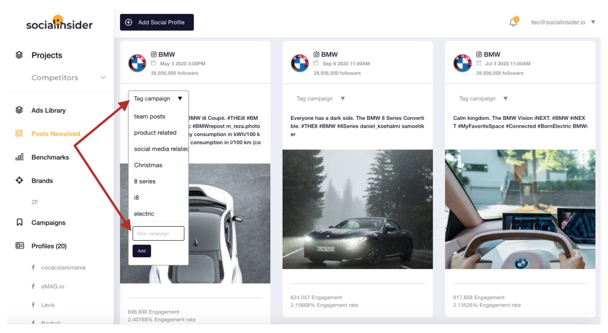Click the Projects stack icon

click(19, 55)
